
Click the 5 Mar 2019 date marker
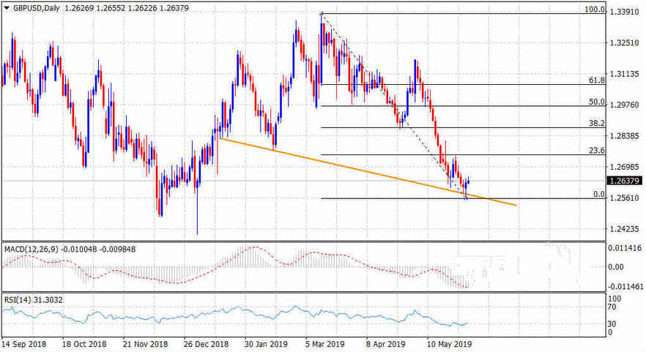[x=324, y=342]
